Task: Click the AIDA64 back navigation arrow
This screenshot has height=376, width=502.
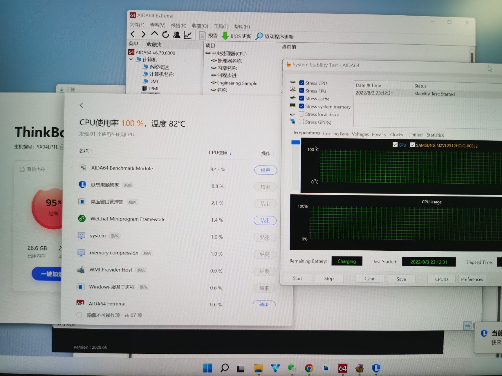Action: click(x=133, y=34)
